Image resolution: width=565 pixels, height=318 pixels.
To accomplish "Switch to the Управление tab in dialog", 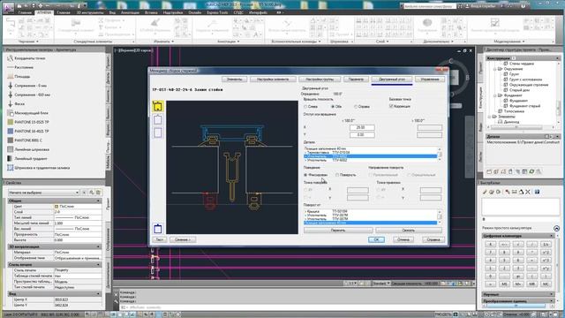I will coord(430,79).
